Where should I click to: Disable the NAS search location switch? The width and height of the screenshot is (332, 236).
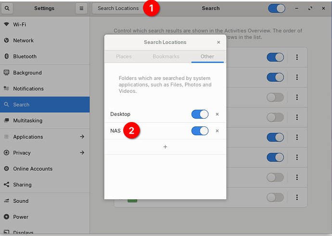click(200, 131)
